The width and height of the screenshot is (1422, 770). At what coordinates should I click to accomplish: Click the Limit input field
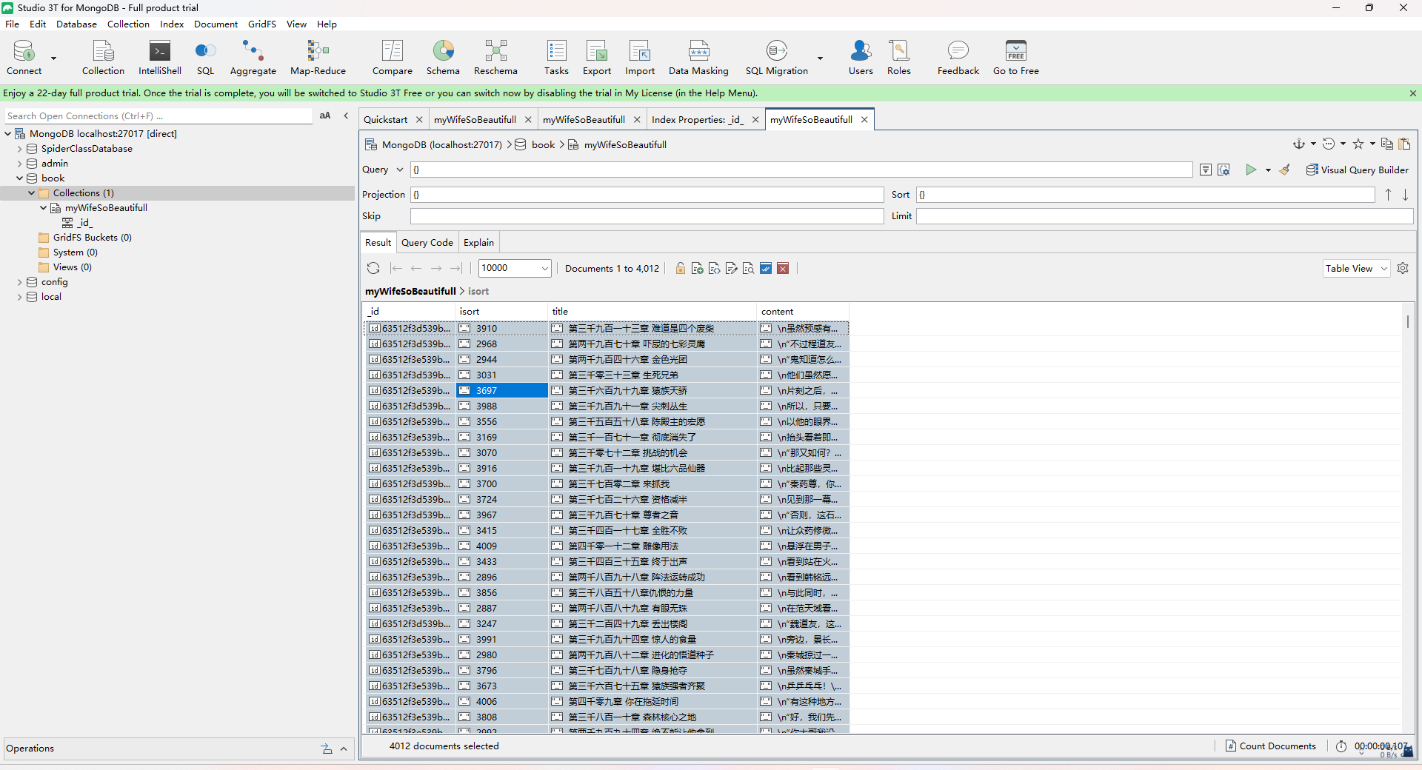tap(1164, 215)
